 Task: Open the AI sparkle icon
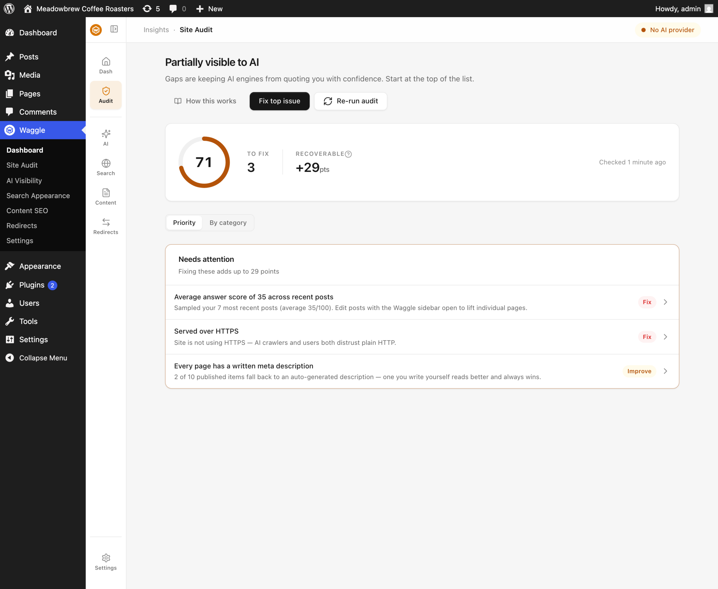tap(106, 134)
